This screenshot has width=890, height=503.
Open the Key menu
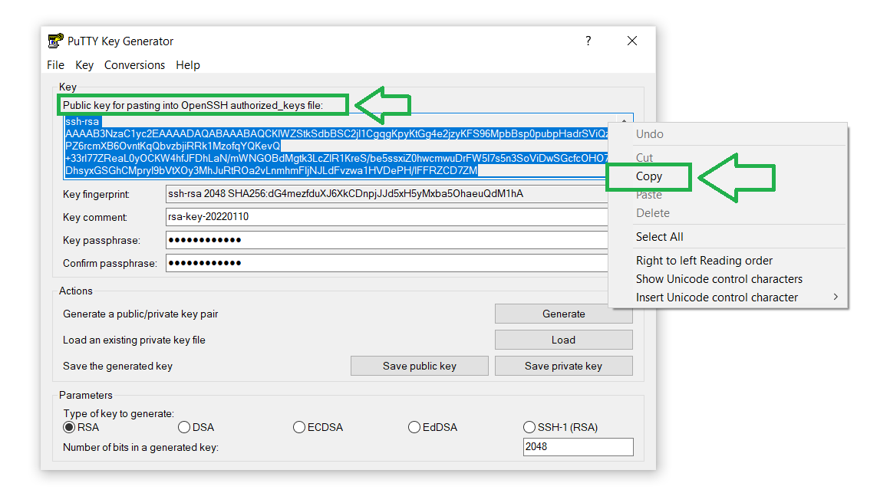(84, 65)
